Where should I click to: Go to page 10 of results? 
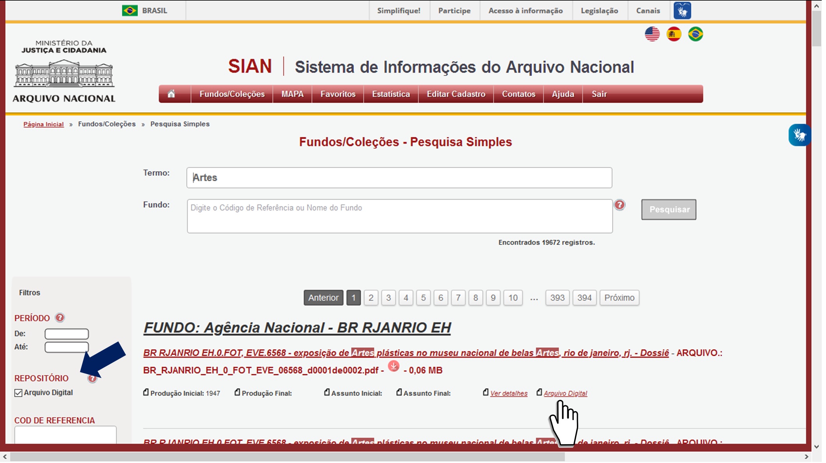point(513,298)
